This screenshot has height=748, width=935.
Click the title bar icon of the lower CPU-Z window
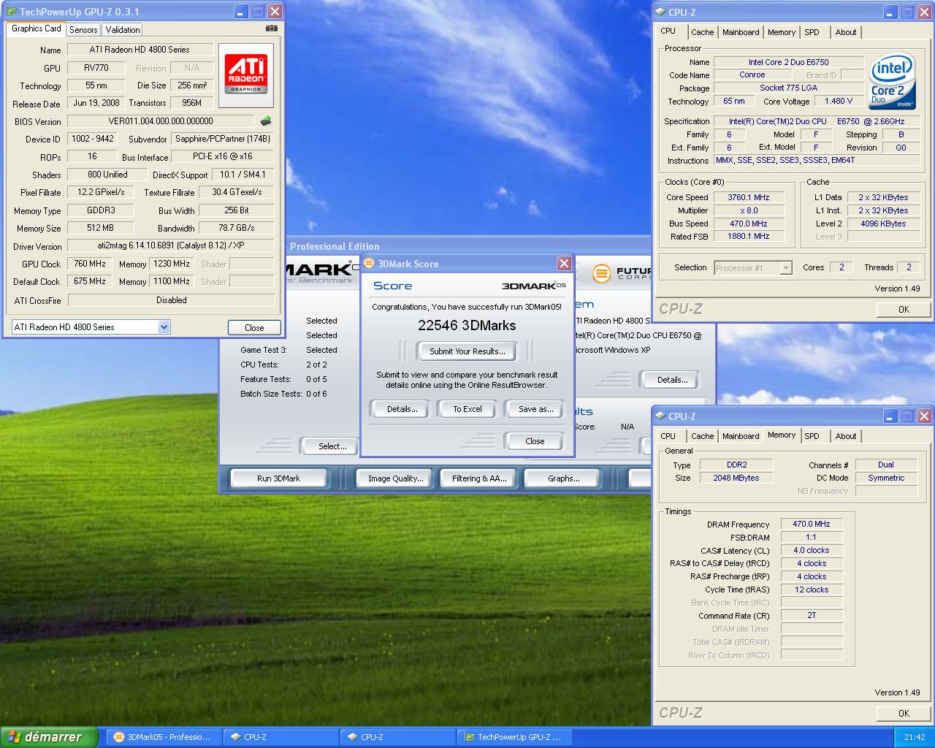tap(660, 416)
